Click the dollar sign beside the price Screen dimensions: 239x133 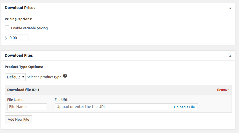(6, 38)
